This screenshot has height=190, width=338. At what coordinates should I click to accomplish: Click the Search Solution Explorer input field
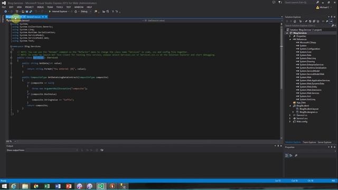pyautogui.click(x=308, y=26)
